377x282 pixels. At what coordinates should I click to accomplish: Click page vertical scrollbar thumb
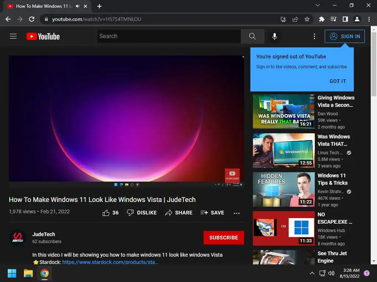coord(374,64)
